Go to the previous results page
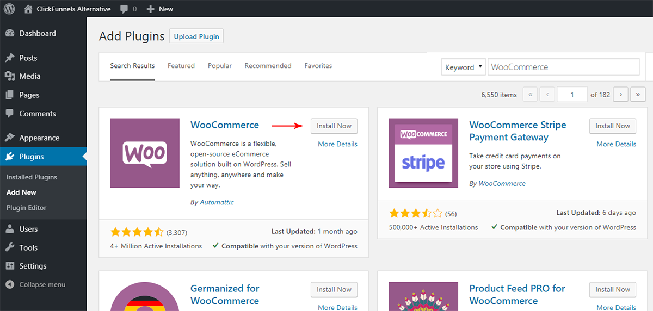653x311 pixels. click(547, 95)
